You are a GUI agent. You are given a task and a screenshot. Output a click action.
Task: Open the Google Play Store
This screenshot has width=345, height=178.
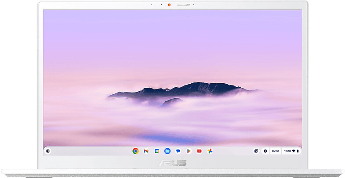click(x=189, y=151)
